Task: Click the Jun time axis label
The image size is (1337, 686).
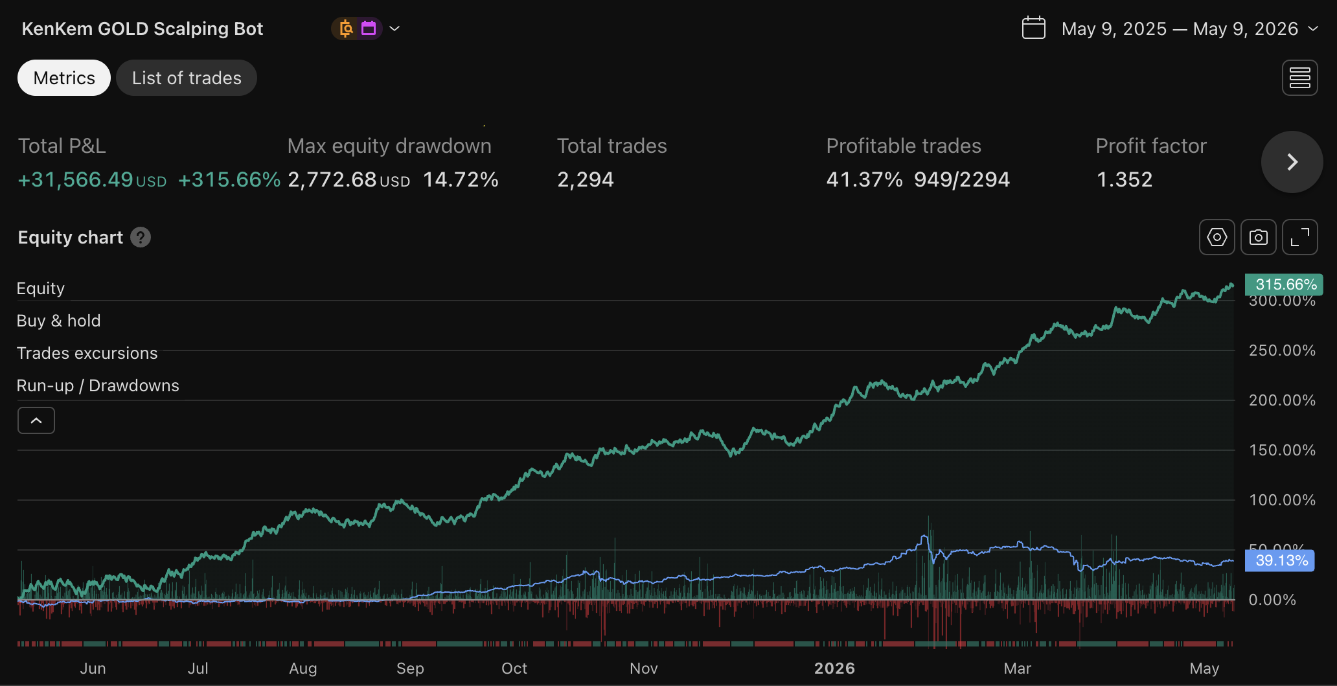Action: click(x=93, y=668)
